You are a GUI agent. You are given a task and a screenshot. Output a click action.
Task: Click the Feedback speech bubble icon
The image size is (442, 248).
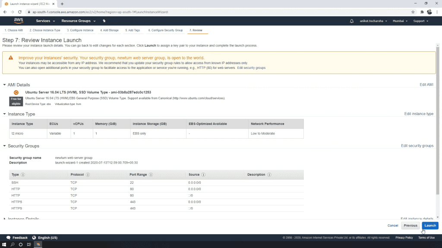[x=9, y=238]
